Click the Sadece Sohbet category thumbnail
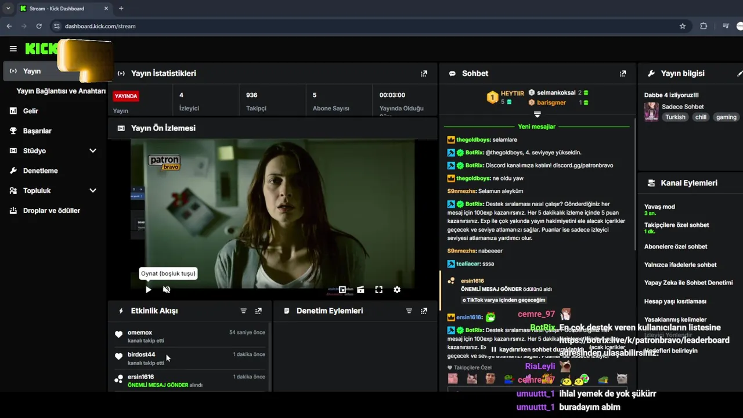 (x=651, y=111)
